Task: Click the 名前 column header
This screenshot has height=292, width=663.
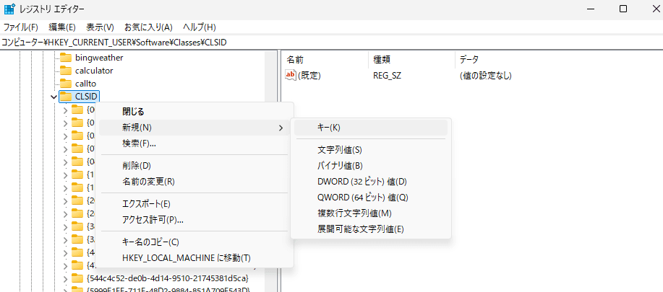Action: 295,59
